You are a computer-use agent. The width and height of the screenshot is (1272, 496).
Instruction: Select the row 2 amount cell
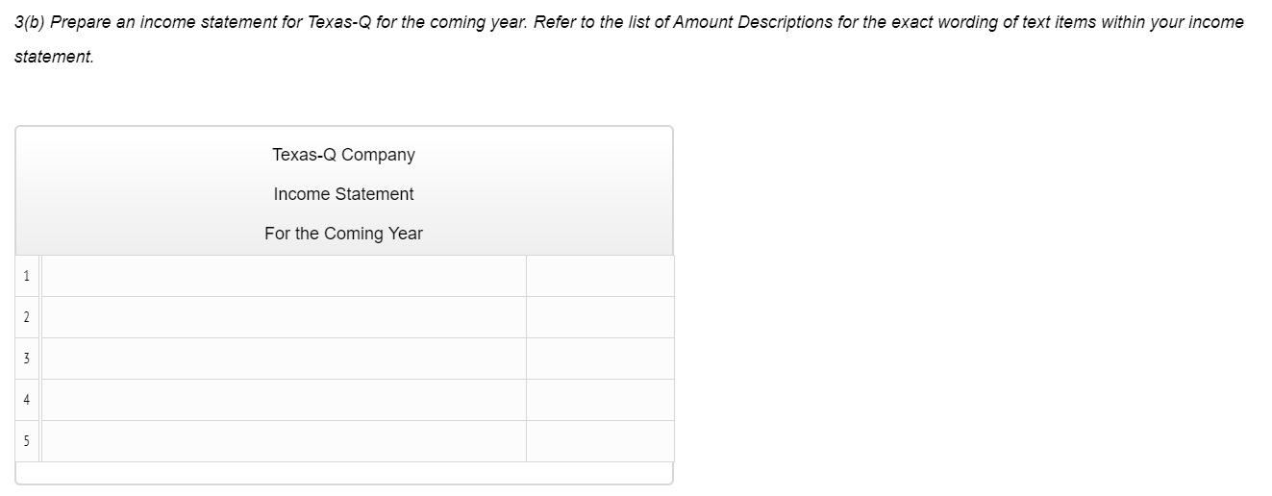coord(600,317)
